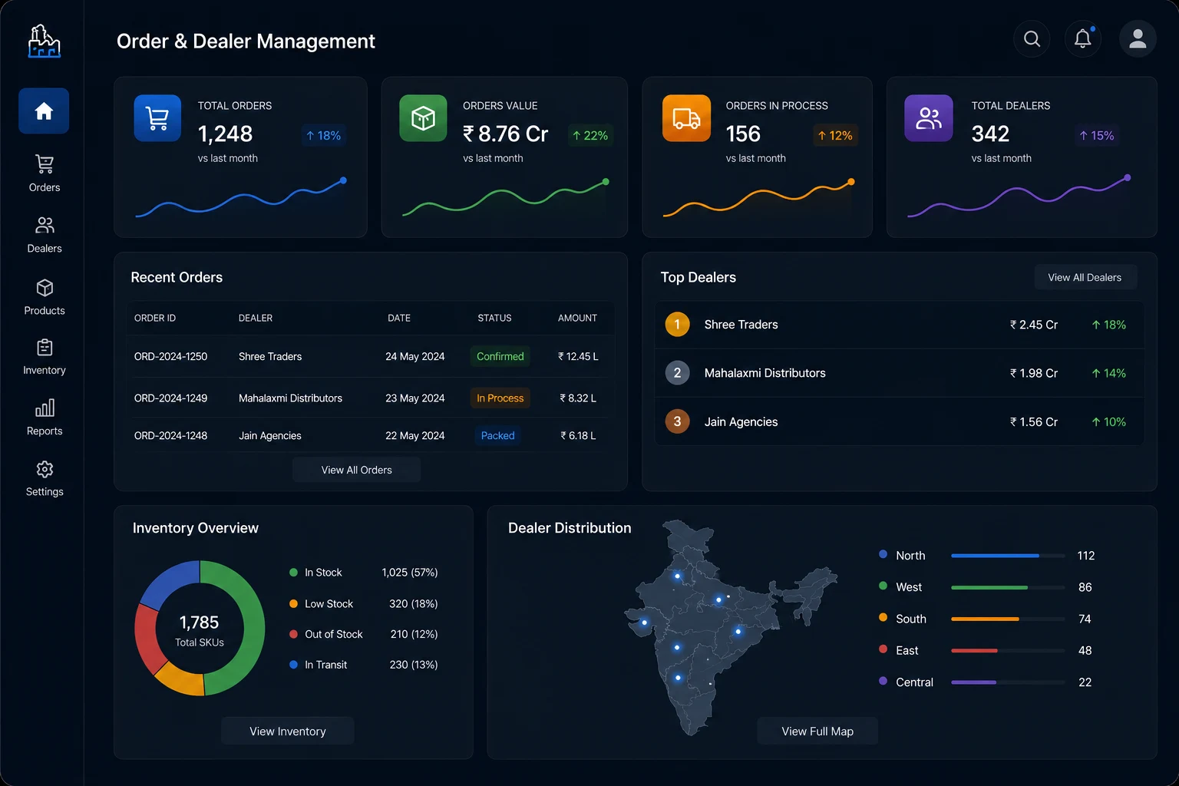Click the Out of Stock red legend dot

pyautogui.click(x=293, y=634)
